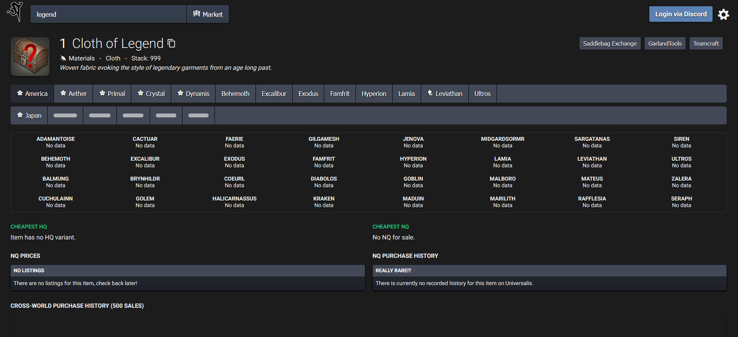Click the SIREN world entry
The height and width of the screenshot is (337, 738).
point(681,142)
